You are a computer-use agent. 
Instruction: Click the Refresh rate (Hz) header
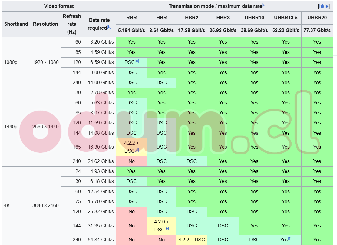(72, 24)
